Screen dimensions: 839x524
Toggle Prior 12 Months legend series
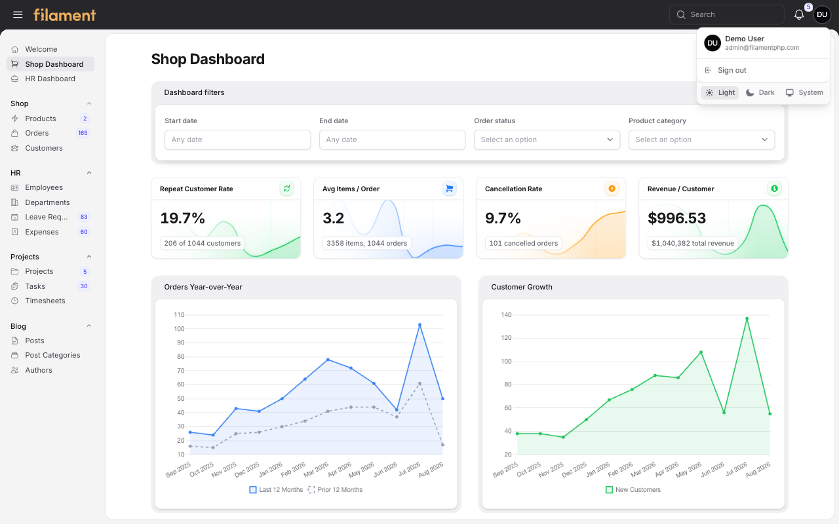[335, 490]
